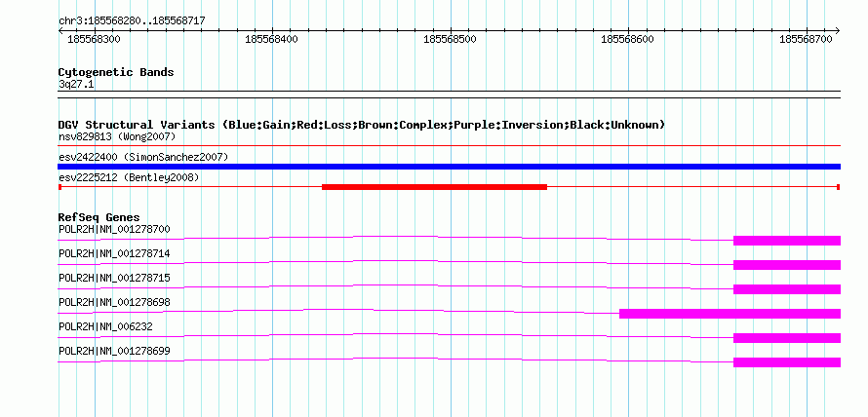The image size is (868, 417).
Task: Click the NM_001278699 magenta exon block
Action: (x=787, y=362)
